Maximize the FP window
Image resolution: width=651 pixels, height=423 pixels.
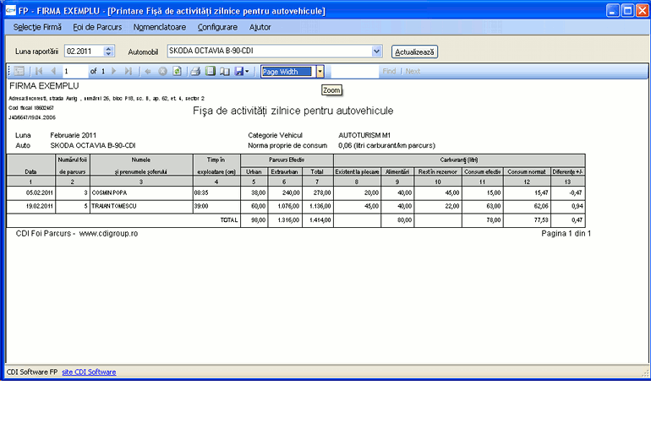point(627,11)
